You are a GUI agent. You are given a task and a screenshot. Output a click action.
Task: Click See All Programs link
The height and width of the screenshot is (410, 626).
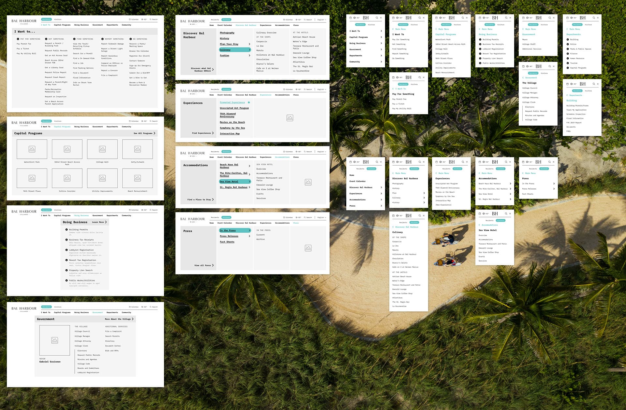pyautogui.click(x=144, y=133)
